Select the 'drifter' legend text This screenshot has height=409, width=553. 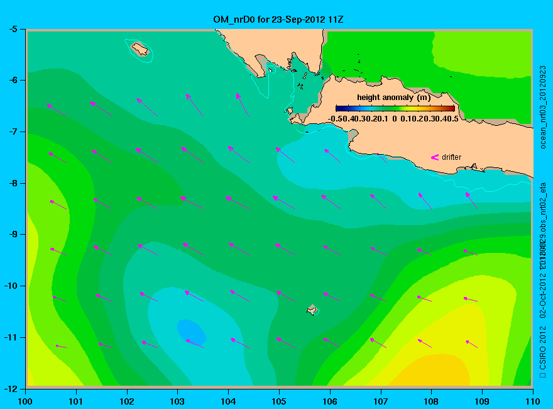451,157
